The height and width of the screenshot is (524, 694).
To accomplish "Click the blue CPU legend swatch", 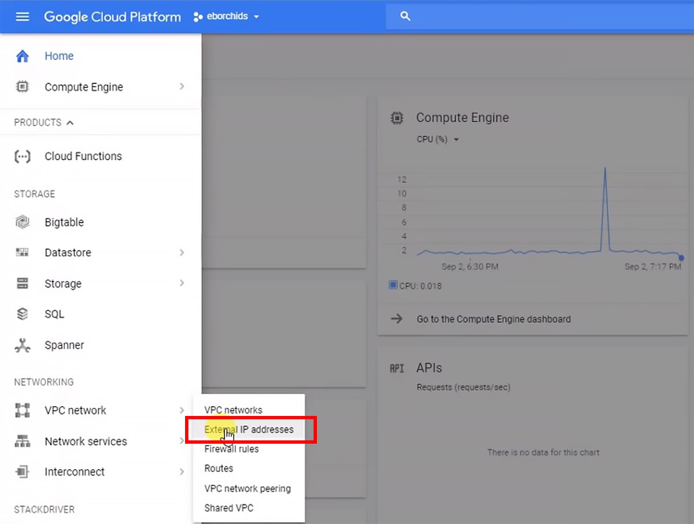I will [x=393, y=285].
